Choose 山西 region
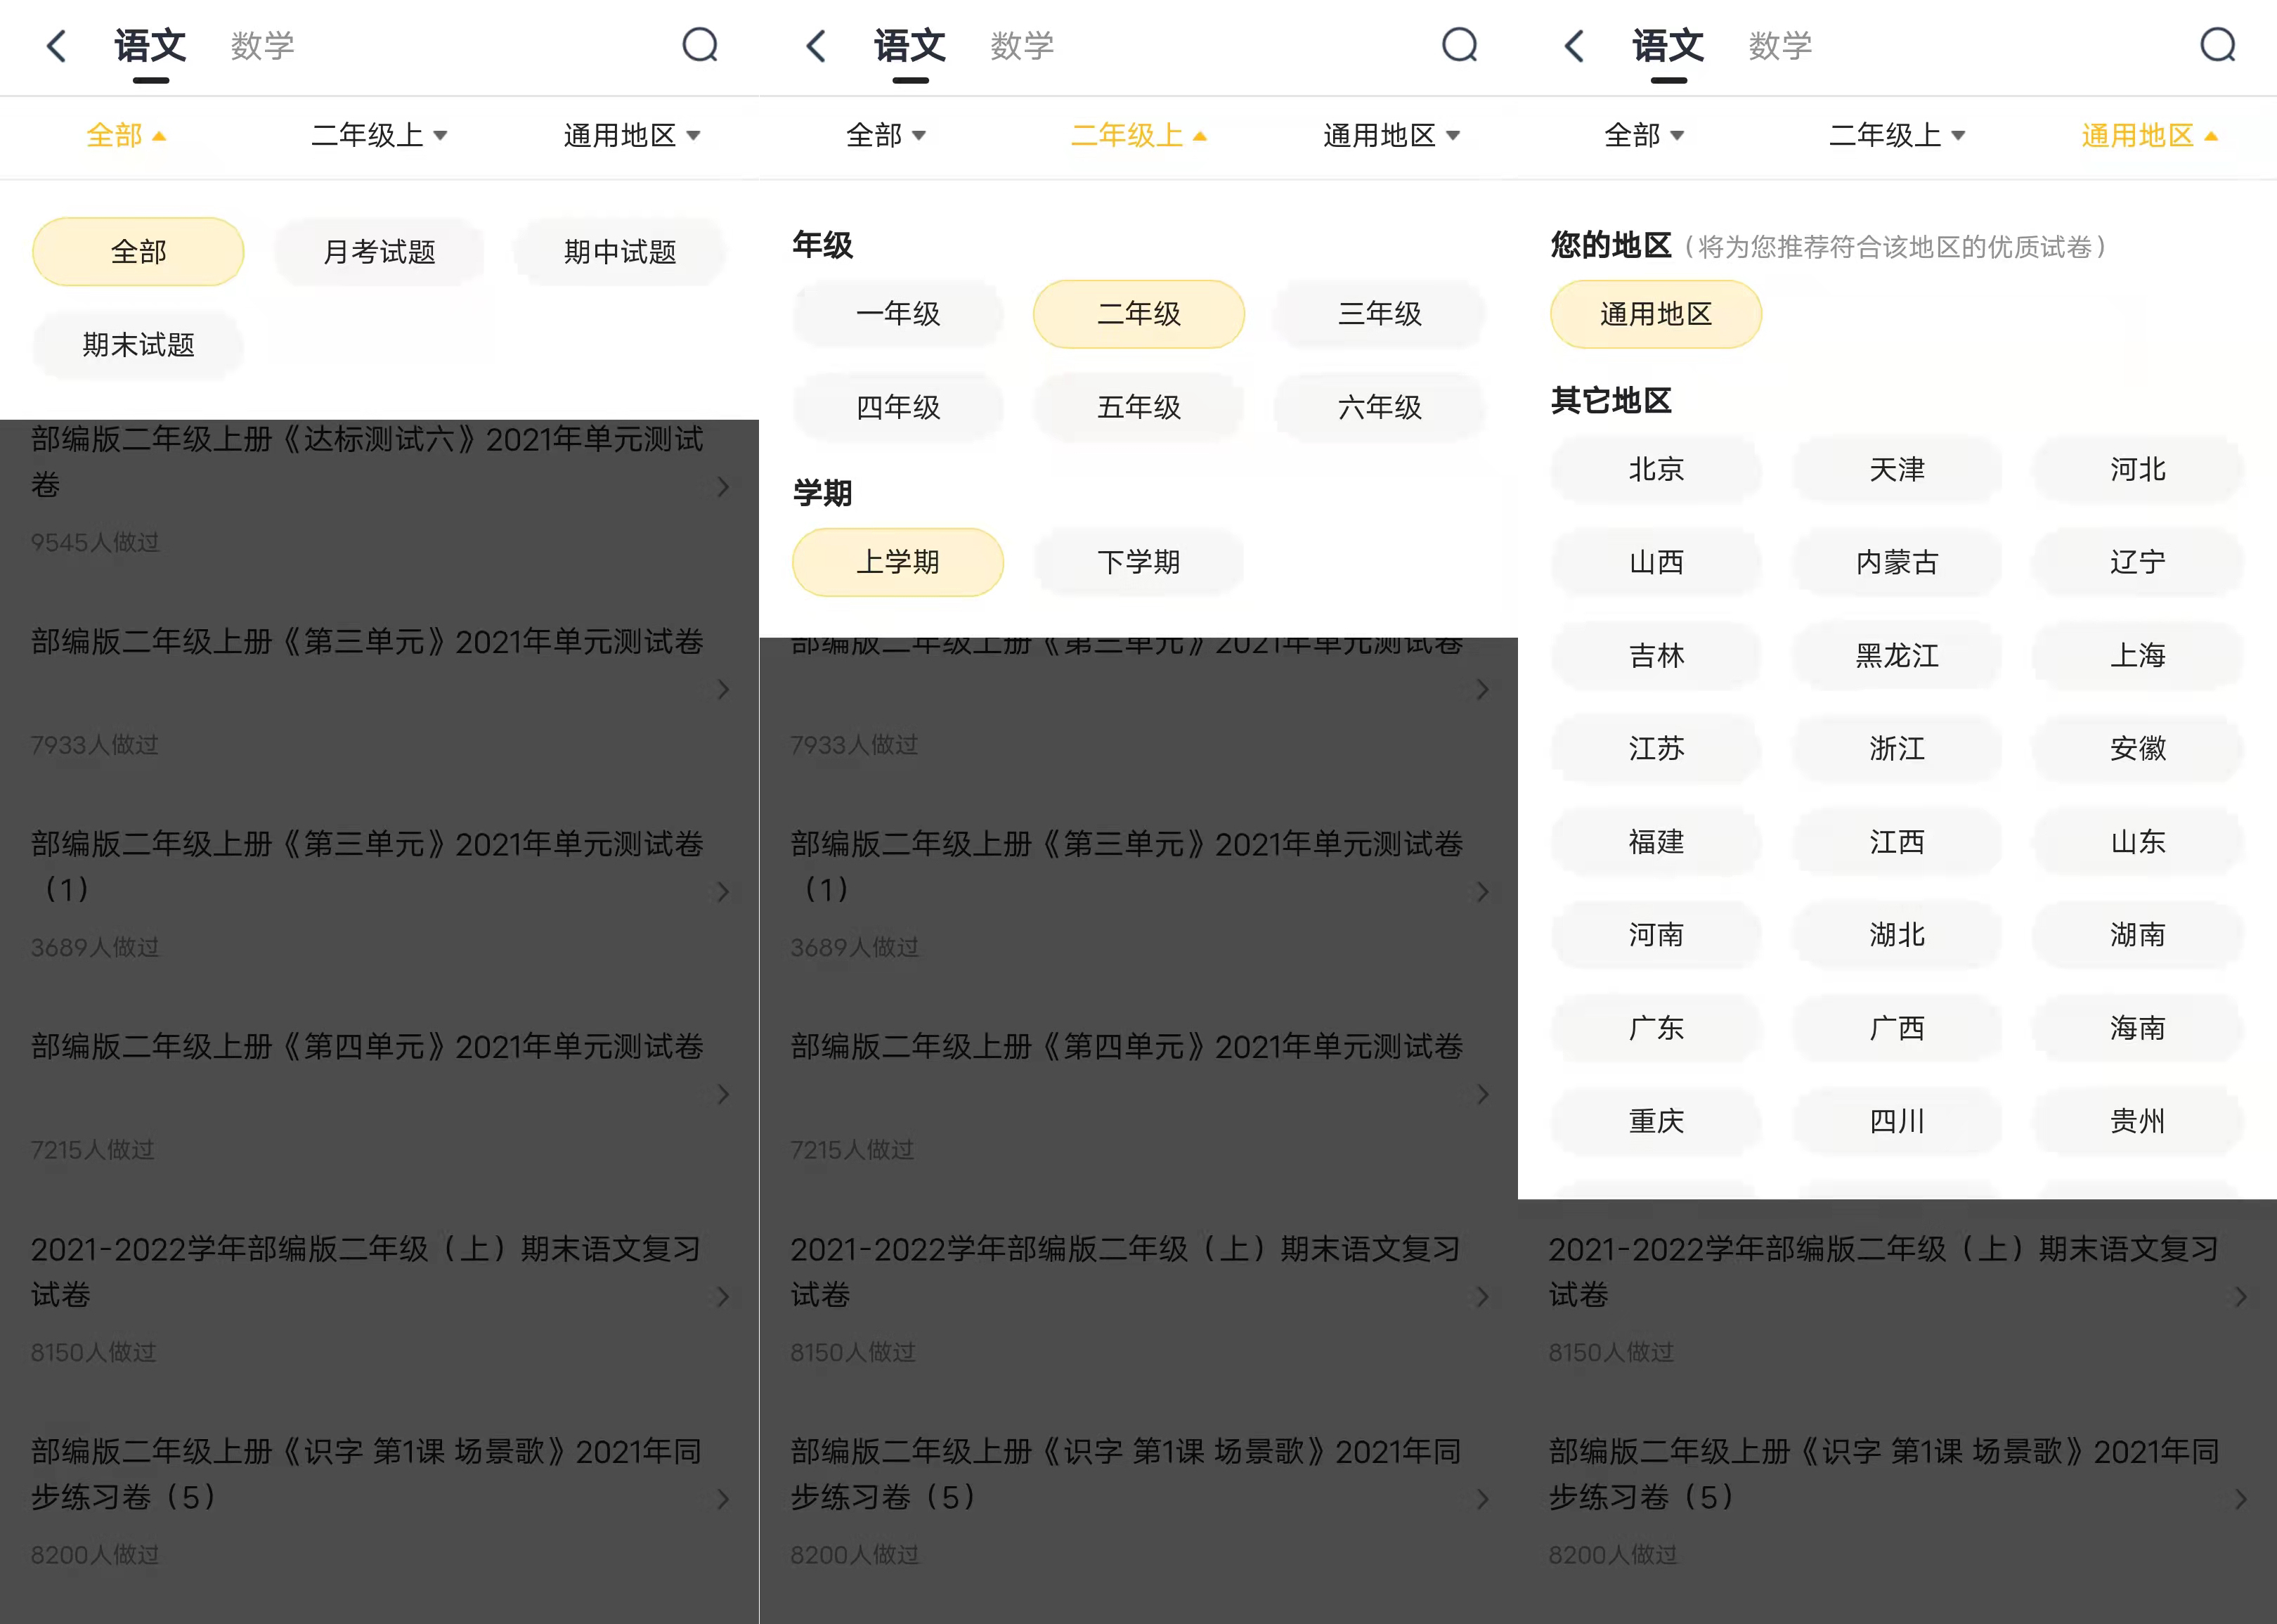Image resolution: width=2277 pixels, height=1624 pixels. click(x=1655, y=562)
